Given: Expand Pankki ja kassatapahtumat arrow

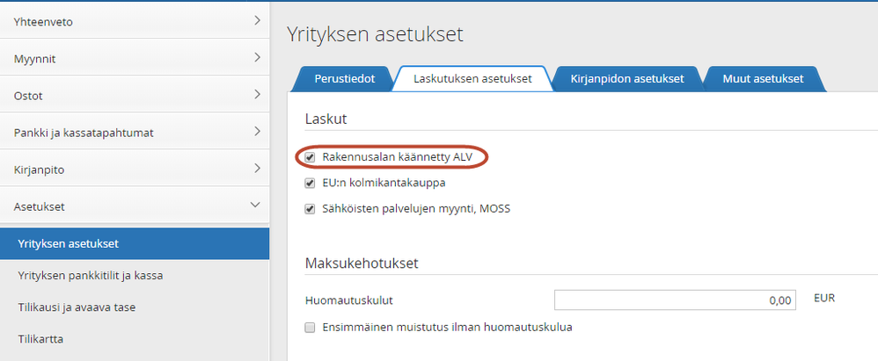Looking at the screenshot, I should [256, 132].
